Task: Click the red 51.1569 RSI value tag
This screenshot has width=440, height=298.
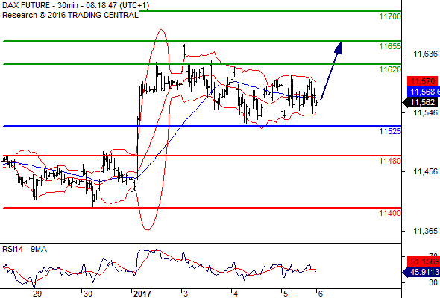Action: (424, 261)
